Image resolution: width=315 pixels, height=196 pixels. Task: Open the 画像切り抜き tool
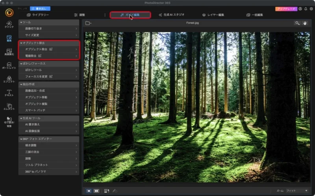click(x=49, y=29)
